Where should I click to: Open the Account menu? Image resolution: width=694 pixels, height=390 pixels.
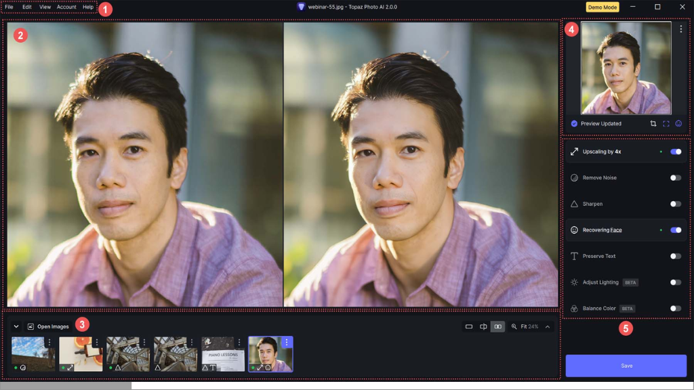[66, 7]
